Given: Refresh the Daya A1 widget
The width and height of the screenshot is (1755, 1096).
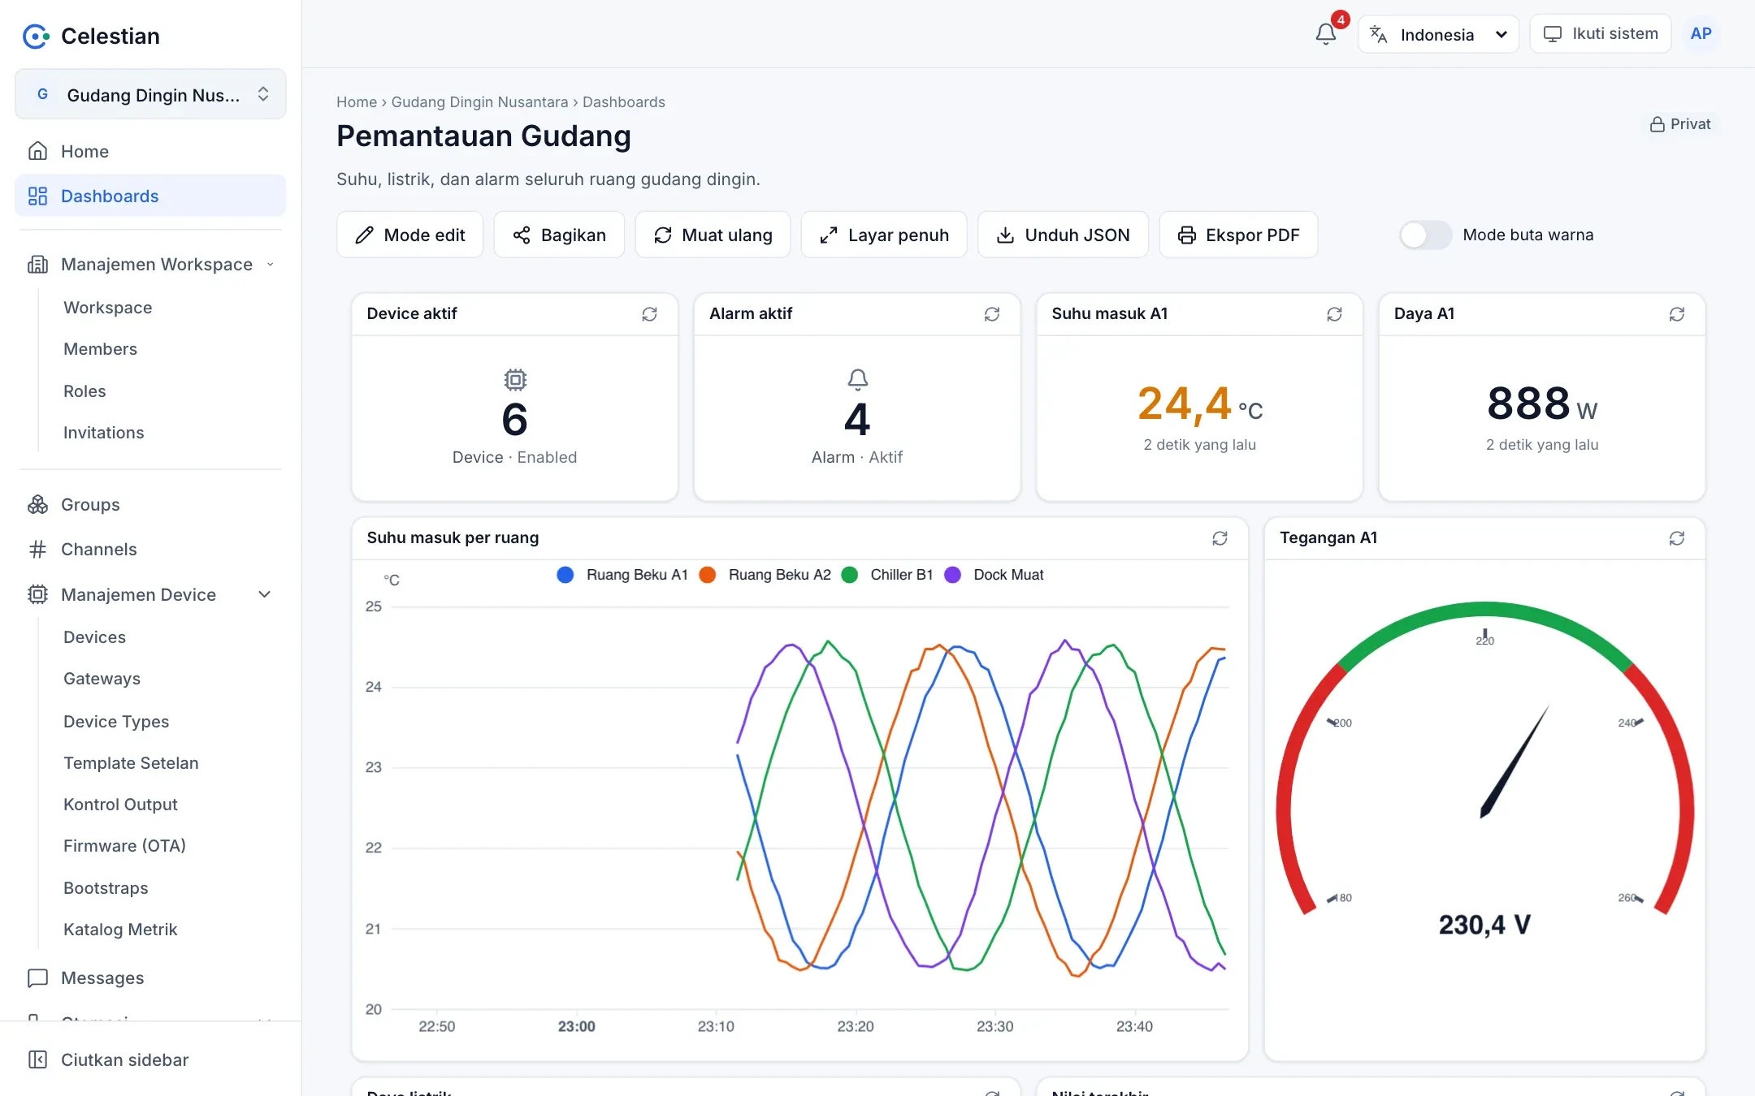Looking at the screenshot, I should point(1677,314).
